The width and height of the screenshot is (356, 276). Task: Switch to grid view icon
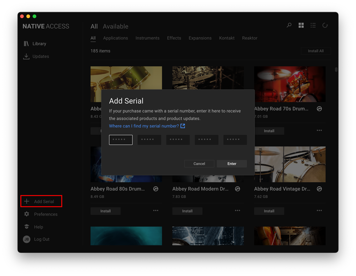click(x=301, y=25)
